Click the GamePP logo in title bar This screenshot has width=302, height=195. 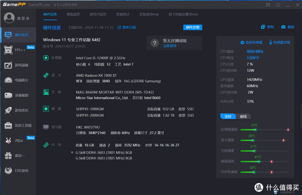(x=14, y=4)
